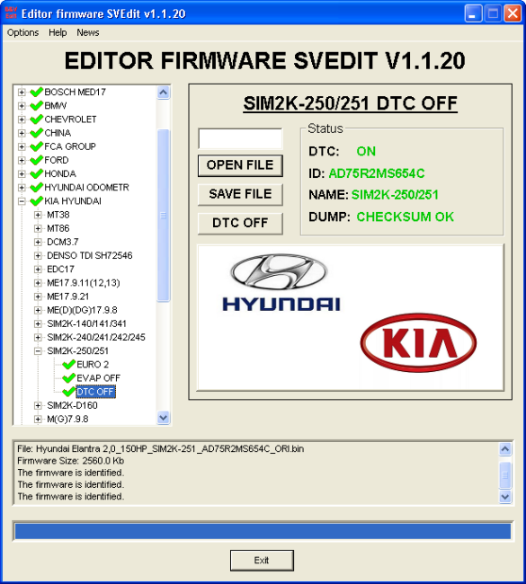
Task: Collapse the KIA HYUNDAI tree node
Action: point(22,201)
